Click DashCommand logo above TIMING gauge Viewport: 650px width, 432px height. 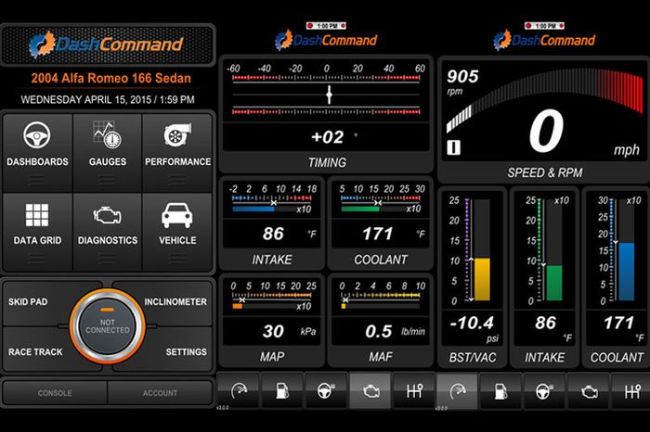pos(326,41)
